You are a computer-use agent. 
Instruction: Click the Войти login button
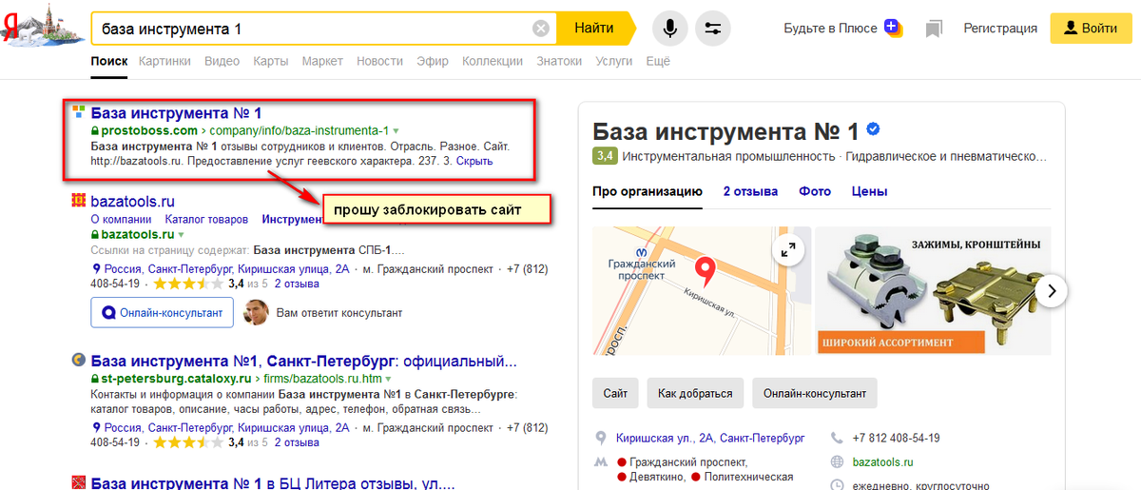(1091, 29)
